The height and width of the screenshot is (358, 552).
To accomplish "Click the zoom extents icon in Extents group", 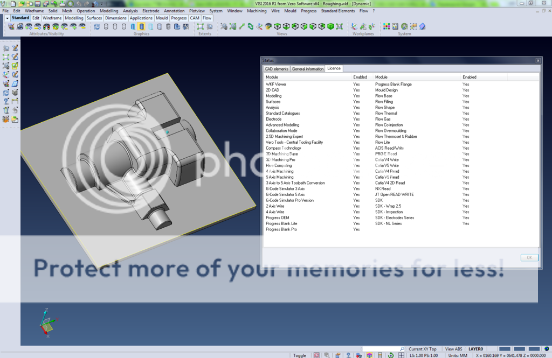I will pyautogui.click(x=200, y=26).
